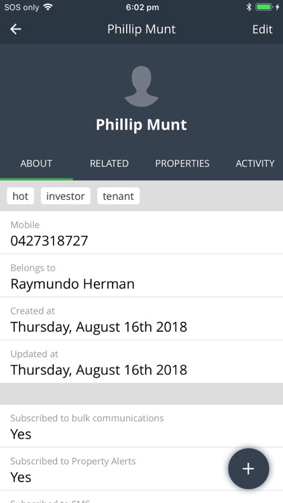The image size is (283, 503).
Task: Switch to the RELATED tab
Action: 109,163
